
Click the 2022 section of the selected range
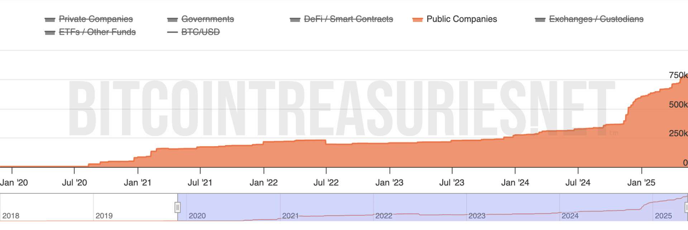tap(419, 207)
